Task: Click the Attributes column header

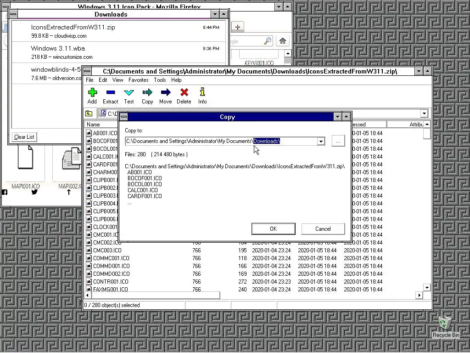Action: pyautogui.click(x=405, y=124)
